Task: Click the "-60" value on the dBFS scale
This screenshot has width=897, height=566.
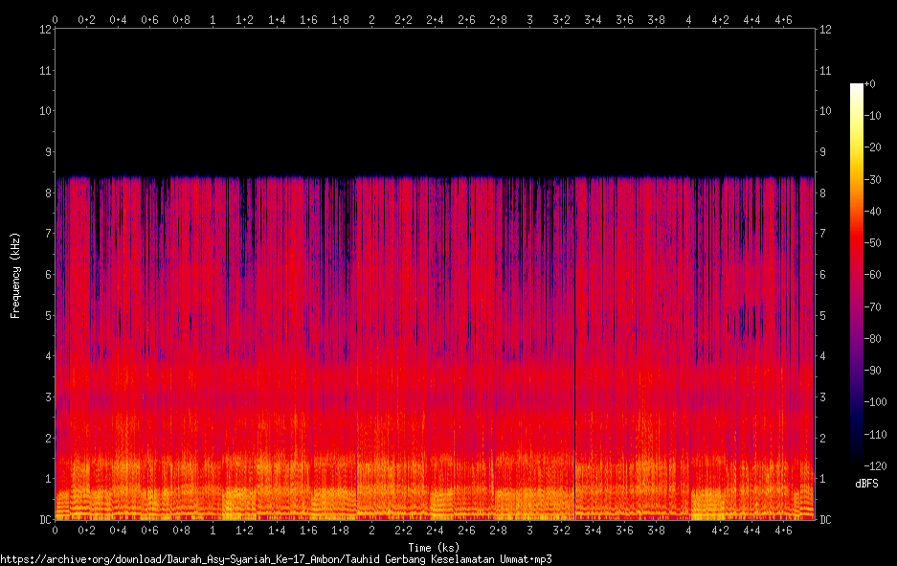Action: [873, 275]
